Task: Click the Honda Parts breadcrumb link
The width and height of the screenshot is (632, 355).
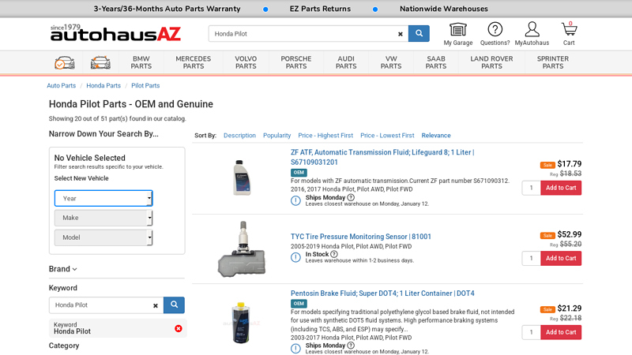Action: point(103,85)
